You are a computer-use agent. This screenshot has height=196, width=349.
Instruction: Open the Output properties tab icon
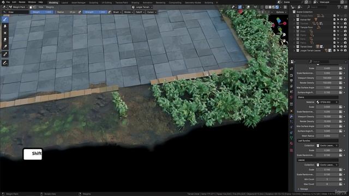point(291,81)
